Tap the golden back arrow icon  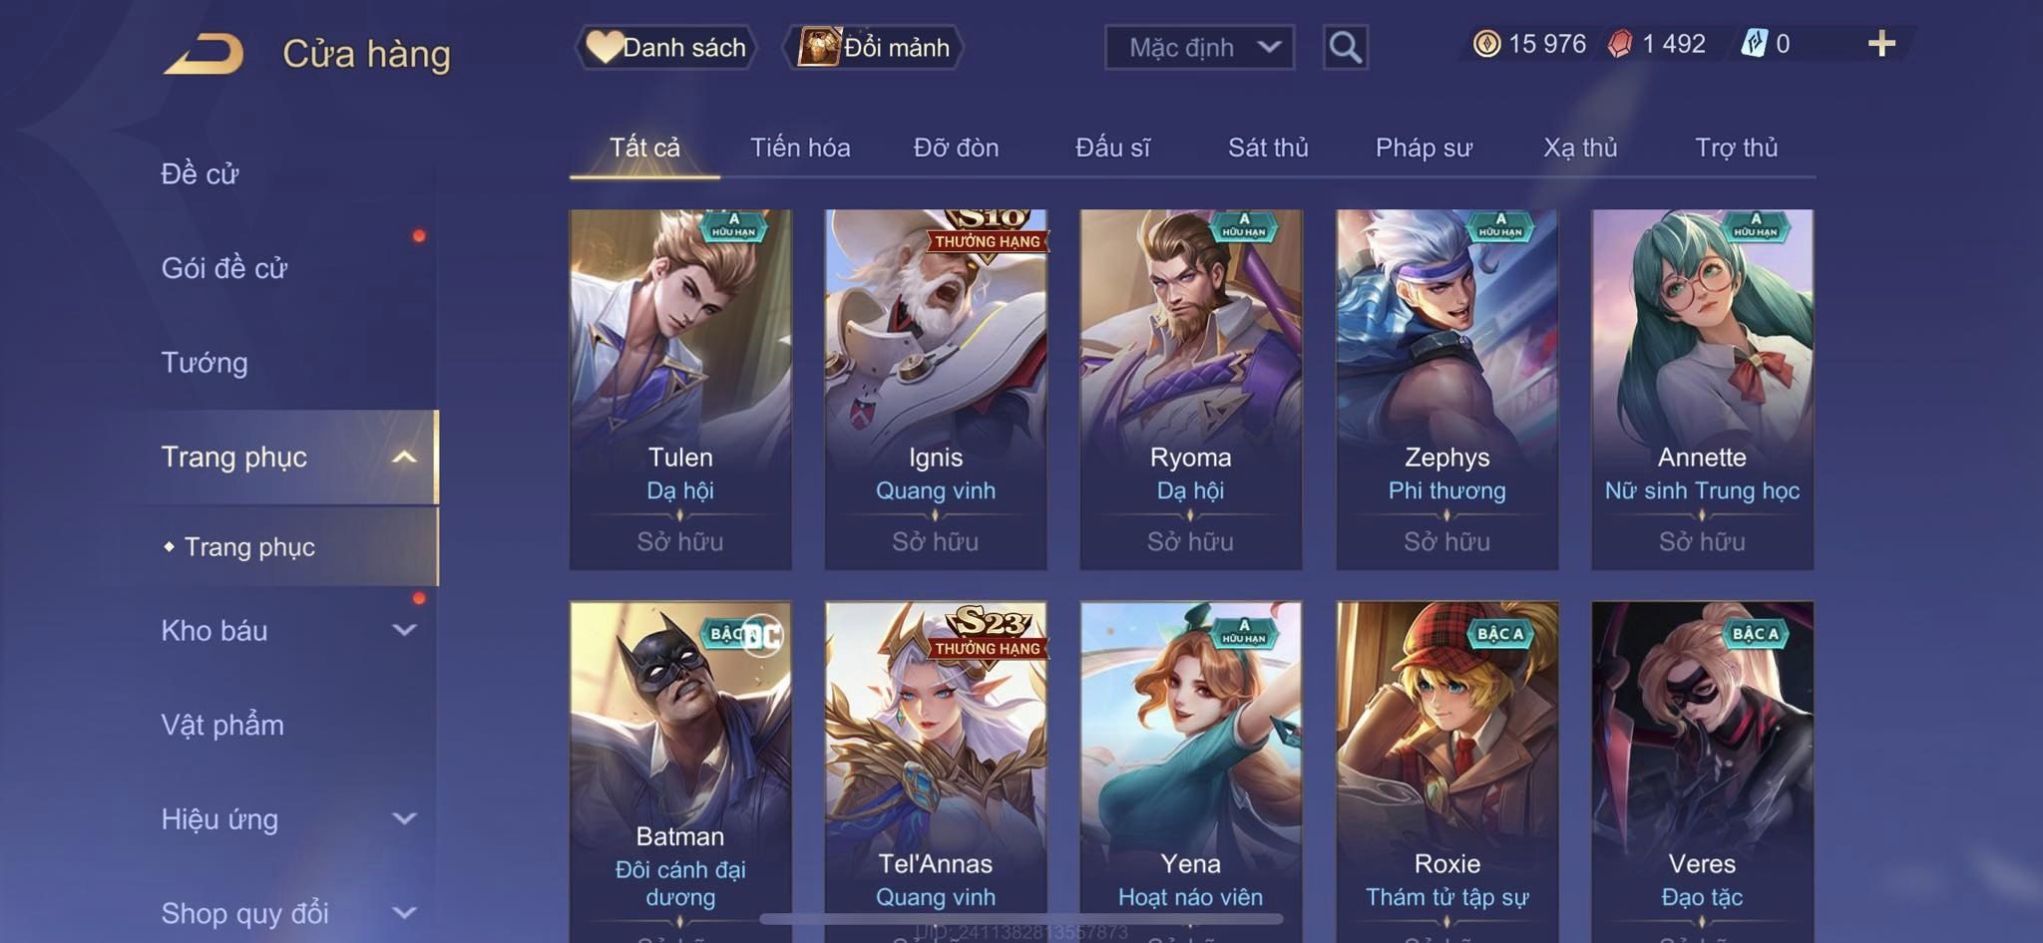(204, 54)
